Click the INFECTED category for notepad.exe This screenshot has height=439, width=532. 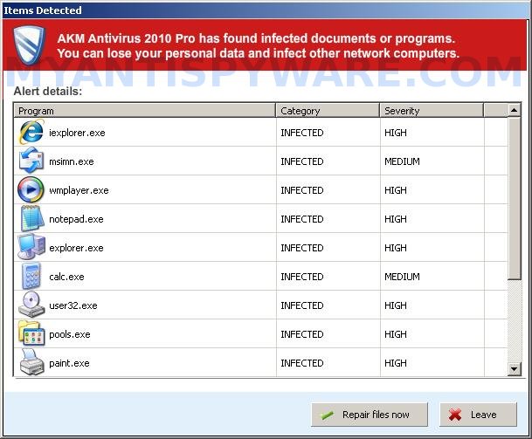(x=302, y=219)
